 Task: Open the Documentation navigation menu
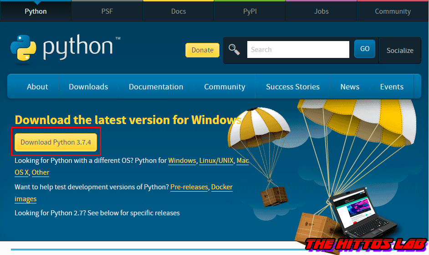pyautogui.click(x=156, y=87)
